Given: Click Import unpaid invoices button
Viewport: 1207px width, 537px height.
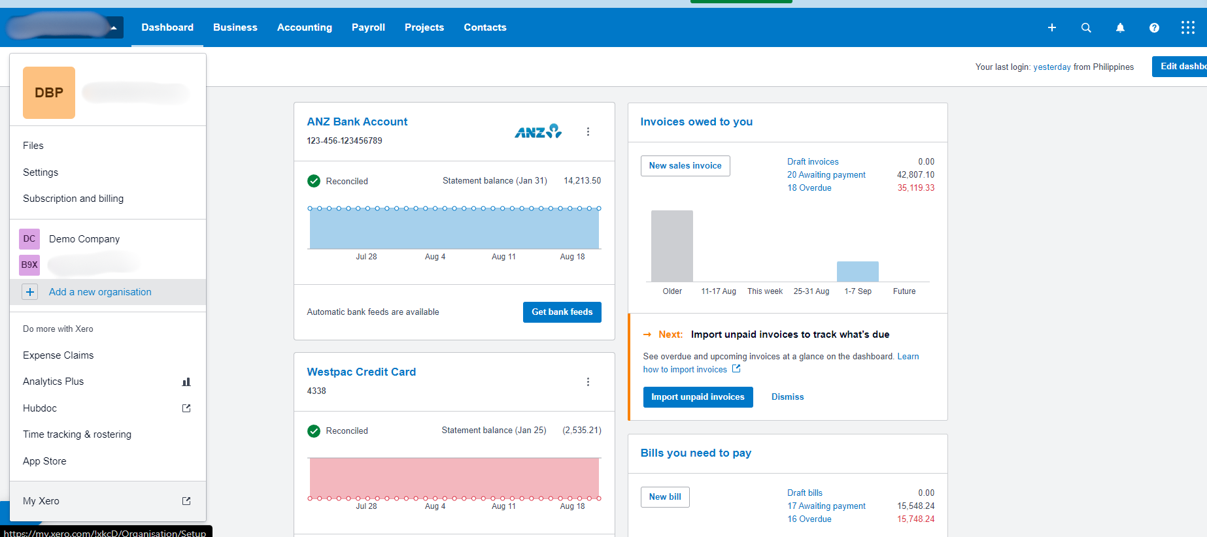Looking at the screenshot, I should click(698, 397).
